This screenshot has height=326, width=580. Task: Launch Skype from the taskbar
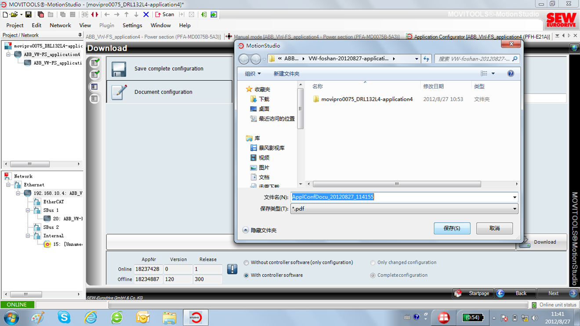(64, 317)
